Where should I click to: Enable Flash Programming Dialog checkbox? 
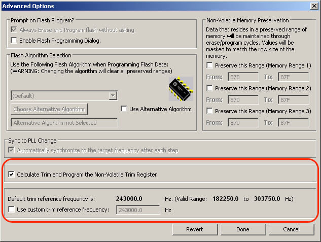(x=14, y=41)
